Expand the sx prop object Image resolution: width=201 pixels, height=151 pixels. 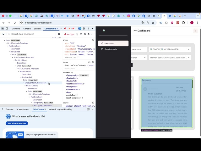click(64, 54)
